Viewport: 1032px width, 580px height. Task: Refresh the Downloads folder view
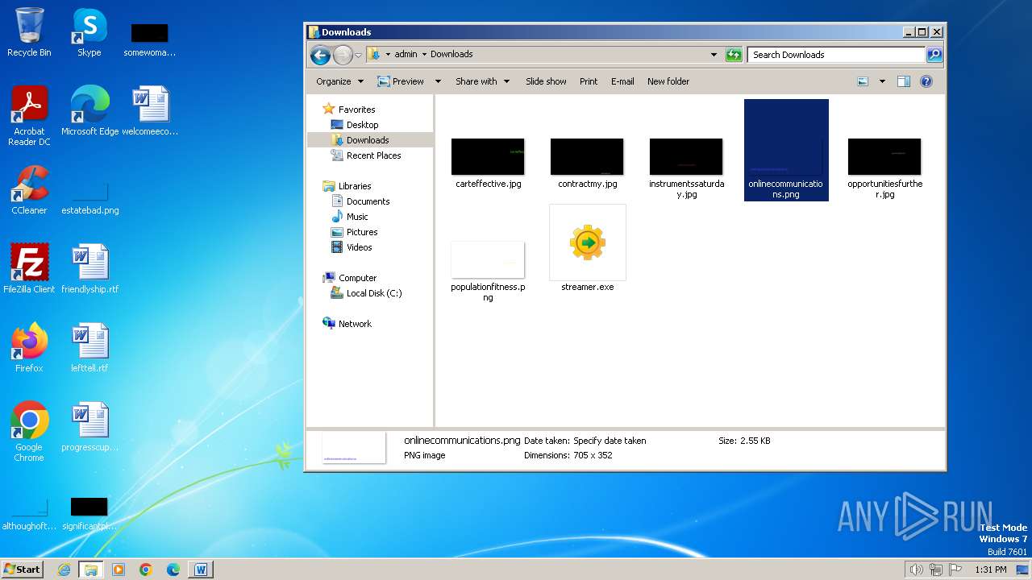tap(733, 55)
